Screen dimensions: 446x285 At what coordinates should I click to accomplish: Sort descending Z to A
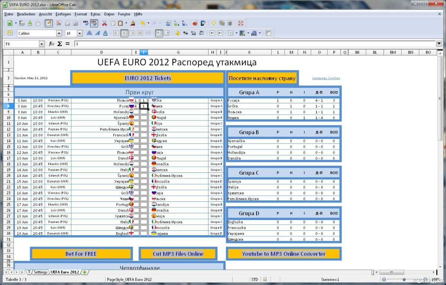[185, 23]
